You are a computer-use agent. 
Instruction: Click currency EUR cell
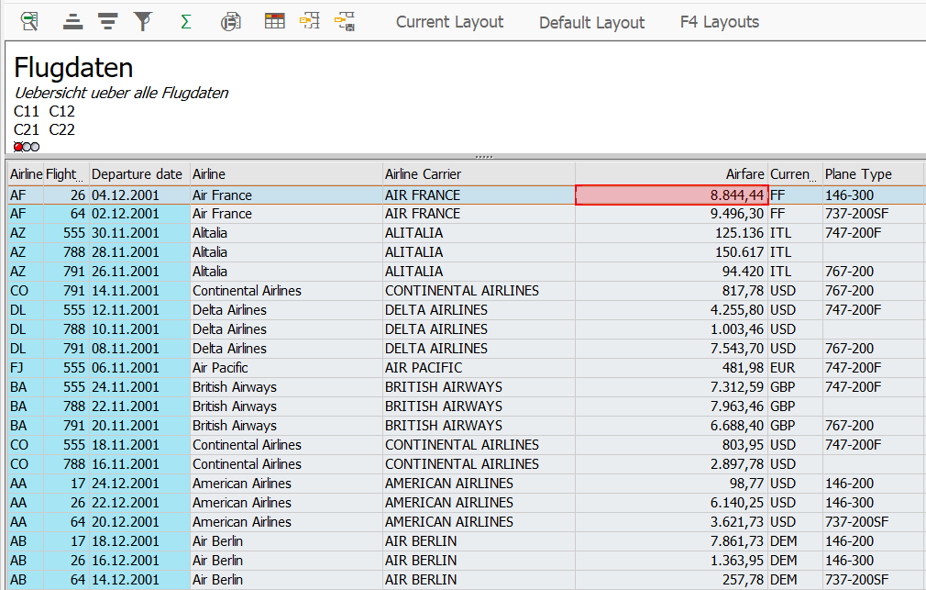click(x=795, y=368)
